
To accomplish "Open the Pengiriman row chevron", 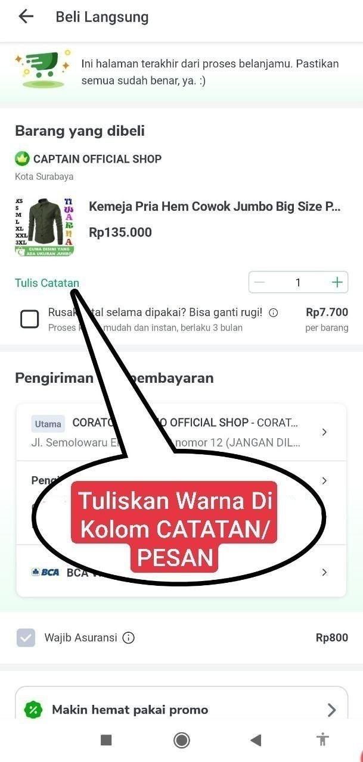I will tap(324, 480).
